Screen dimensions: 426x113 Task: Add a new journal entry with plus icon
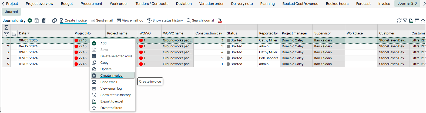coord(30,20)
